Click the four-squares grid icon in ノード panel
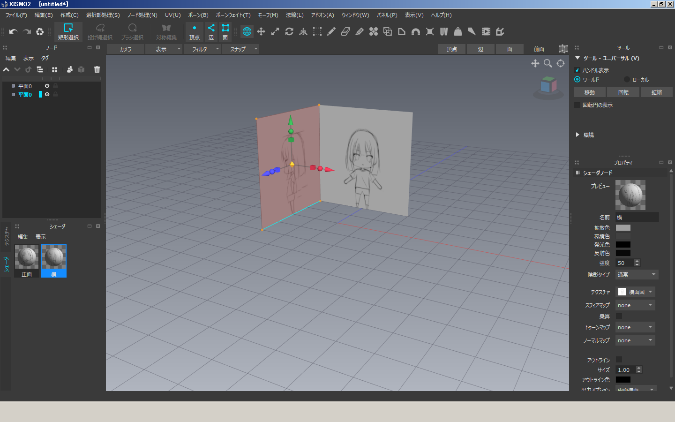The width and height of the screenshot is (675, 422). pos(54,69)
